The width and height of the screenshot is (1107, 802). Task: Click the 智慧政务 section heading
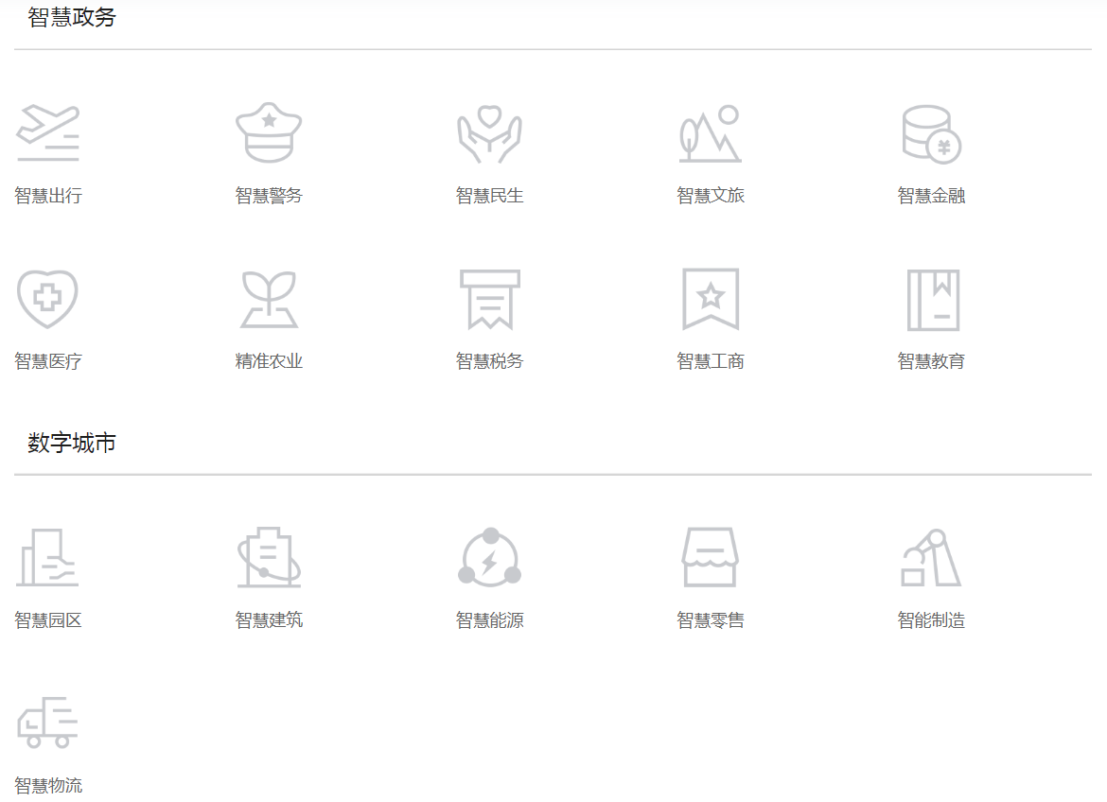(x=72, y=17)
